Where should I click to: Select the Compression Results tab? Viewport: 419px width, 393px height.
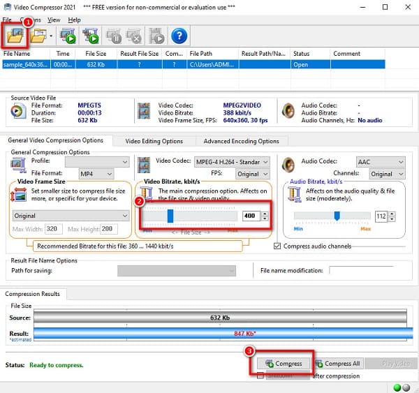(x=33, y=294)
